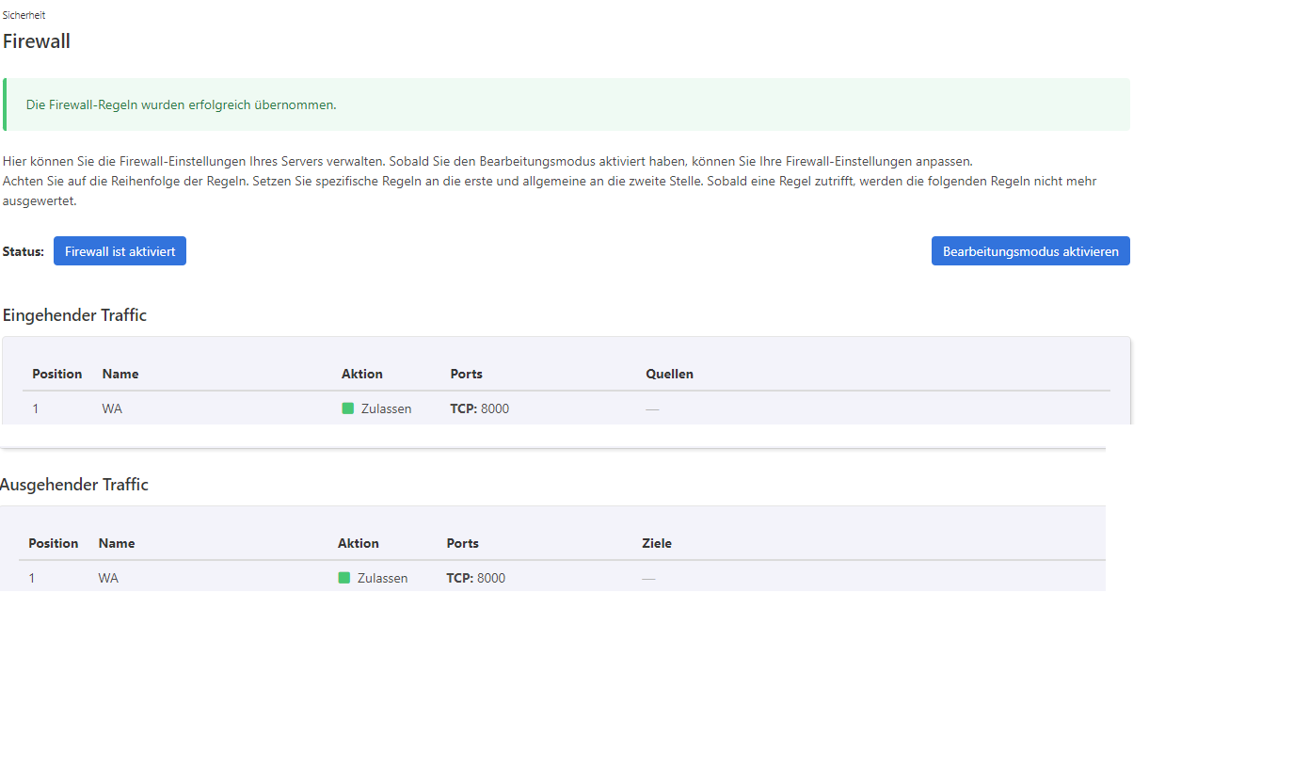The height and width of the screenshot is (768, 1293).
Task: Click TCP: 8000 port in outgoing rule
Action: (x=475, y=578)
